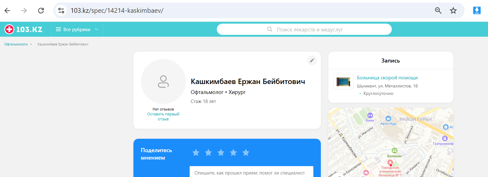Click the Нет отзывов label
This screenshot has width=488, height=177.
pyautogui.click(x=163, y=109)
